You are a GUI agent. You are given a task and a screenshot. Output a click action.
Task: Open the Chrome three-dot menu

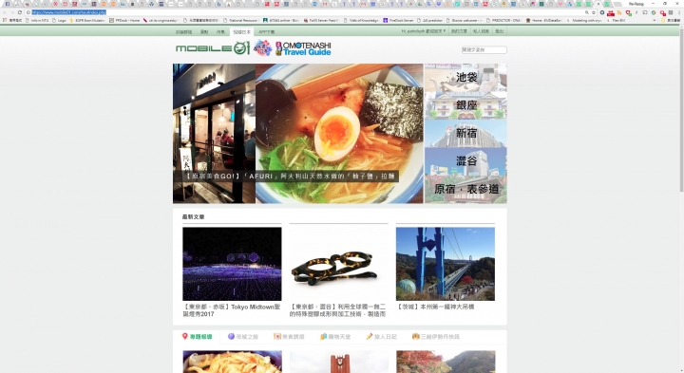[x=680, y=12]
